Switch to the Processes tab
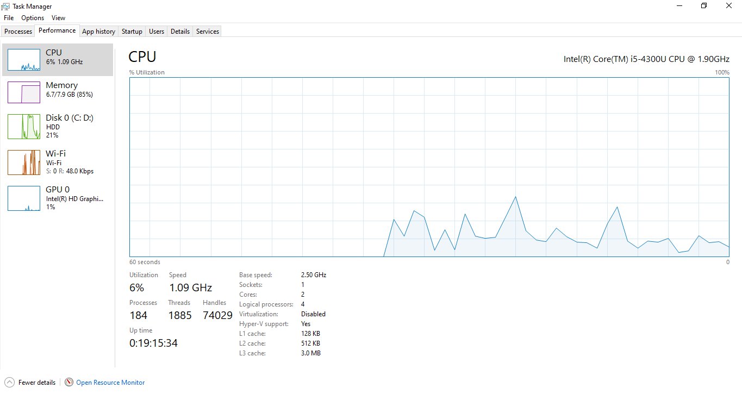 click(18, 31)
